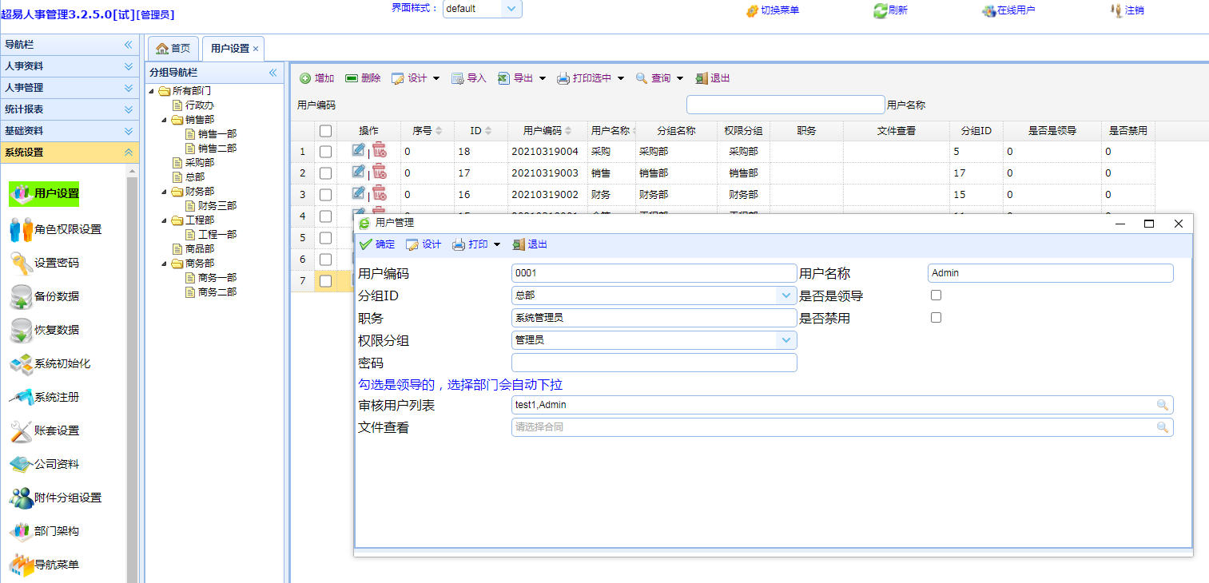Switch to the 首页 tab
This screenshot has width=1209, height=583.
173,48
